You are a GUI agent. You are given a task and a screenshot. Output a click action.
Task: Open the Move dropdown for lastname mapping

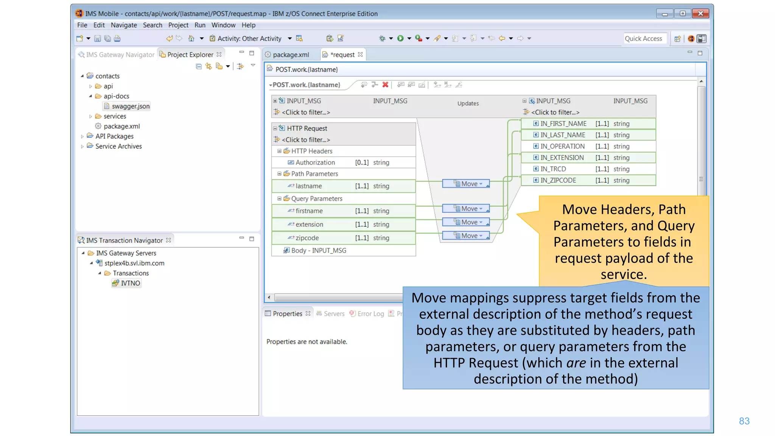(481, 184)
